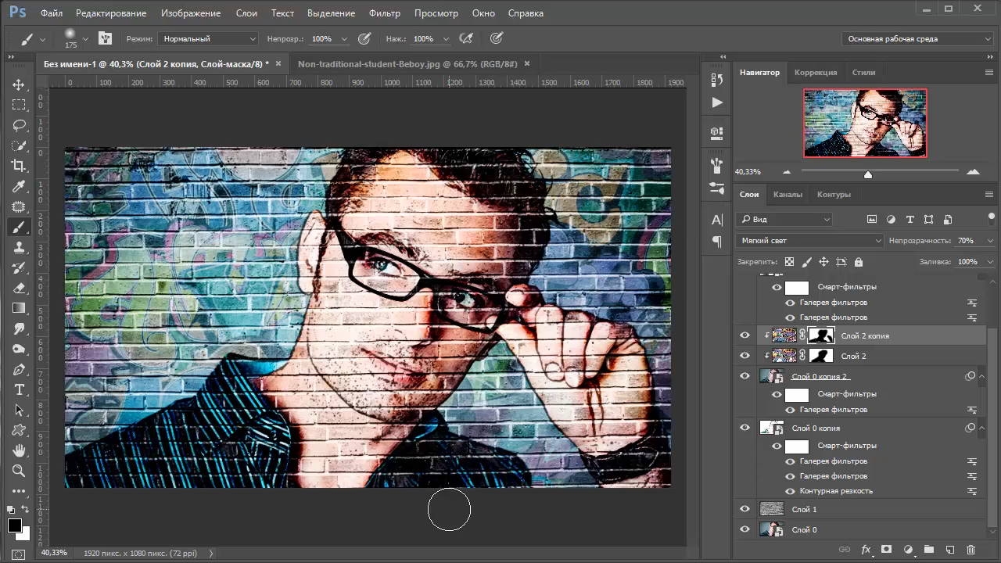Add a layer mask from the Layers footer
Viewport: 1001px width, 563px height.
[887, 550]
